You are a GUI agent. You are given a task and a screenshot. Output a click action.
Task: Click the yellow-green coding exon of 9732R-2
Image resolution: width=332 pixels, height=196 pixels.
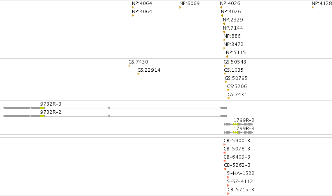click(x=42, y=116)
